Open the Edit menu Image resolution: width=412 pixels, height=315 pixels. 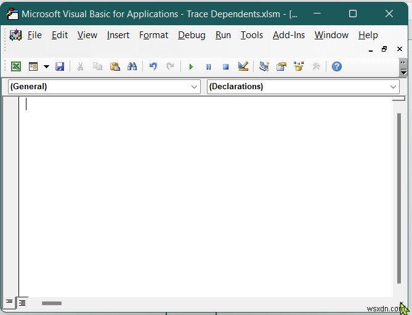[x=60, y=35]
